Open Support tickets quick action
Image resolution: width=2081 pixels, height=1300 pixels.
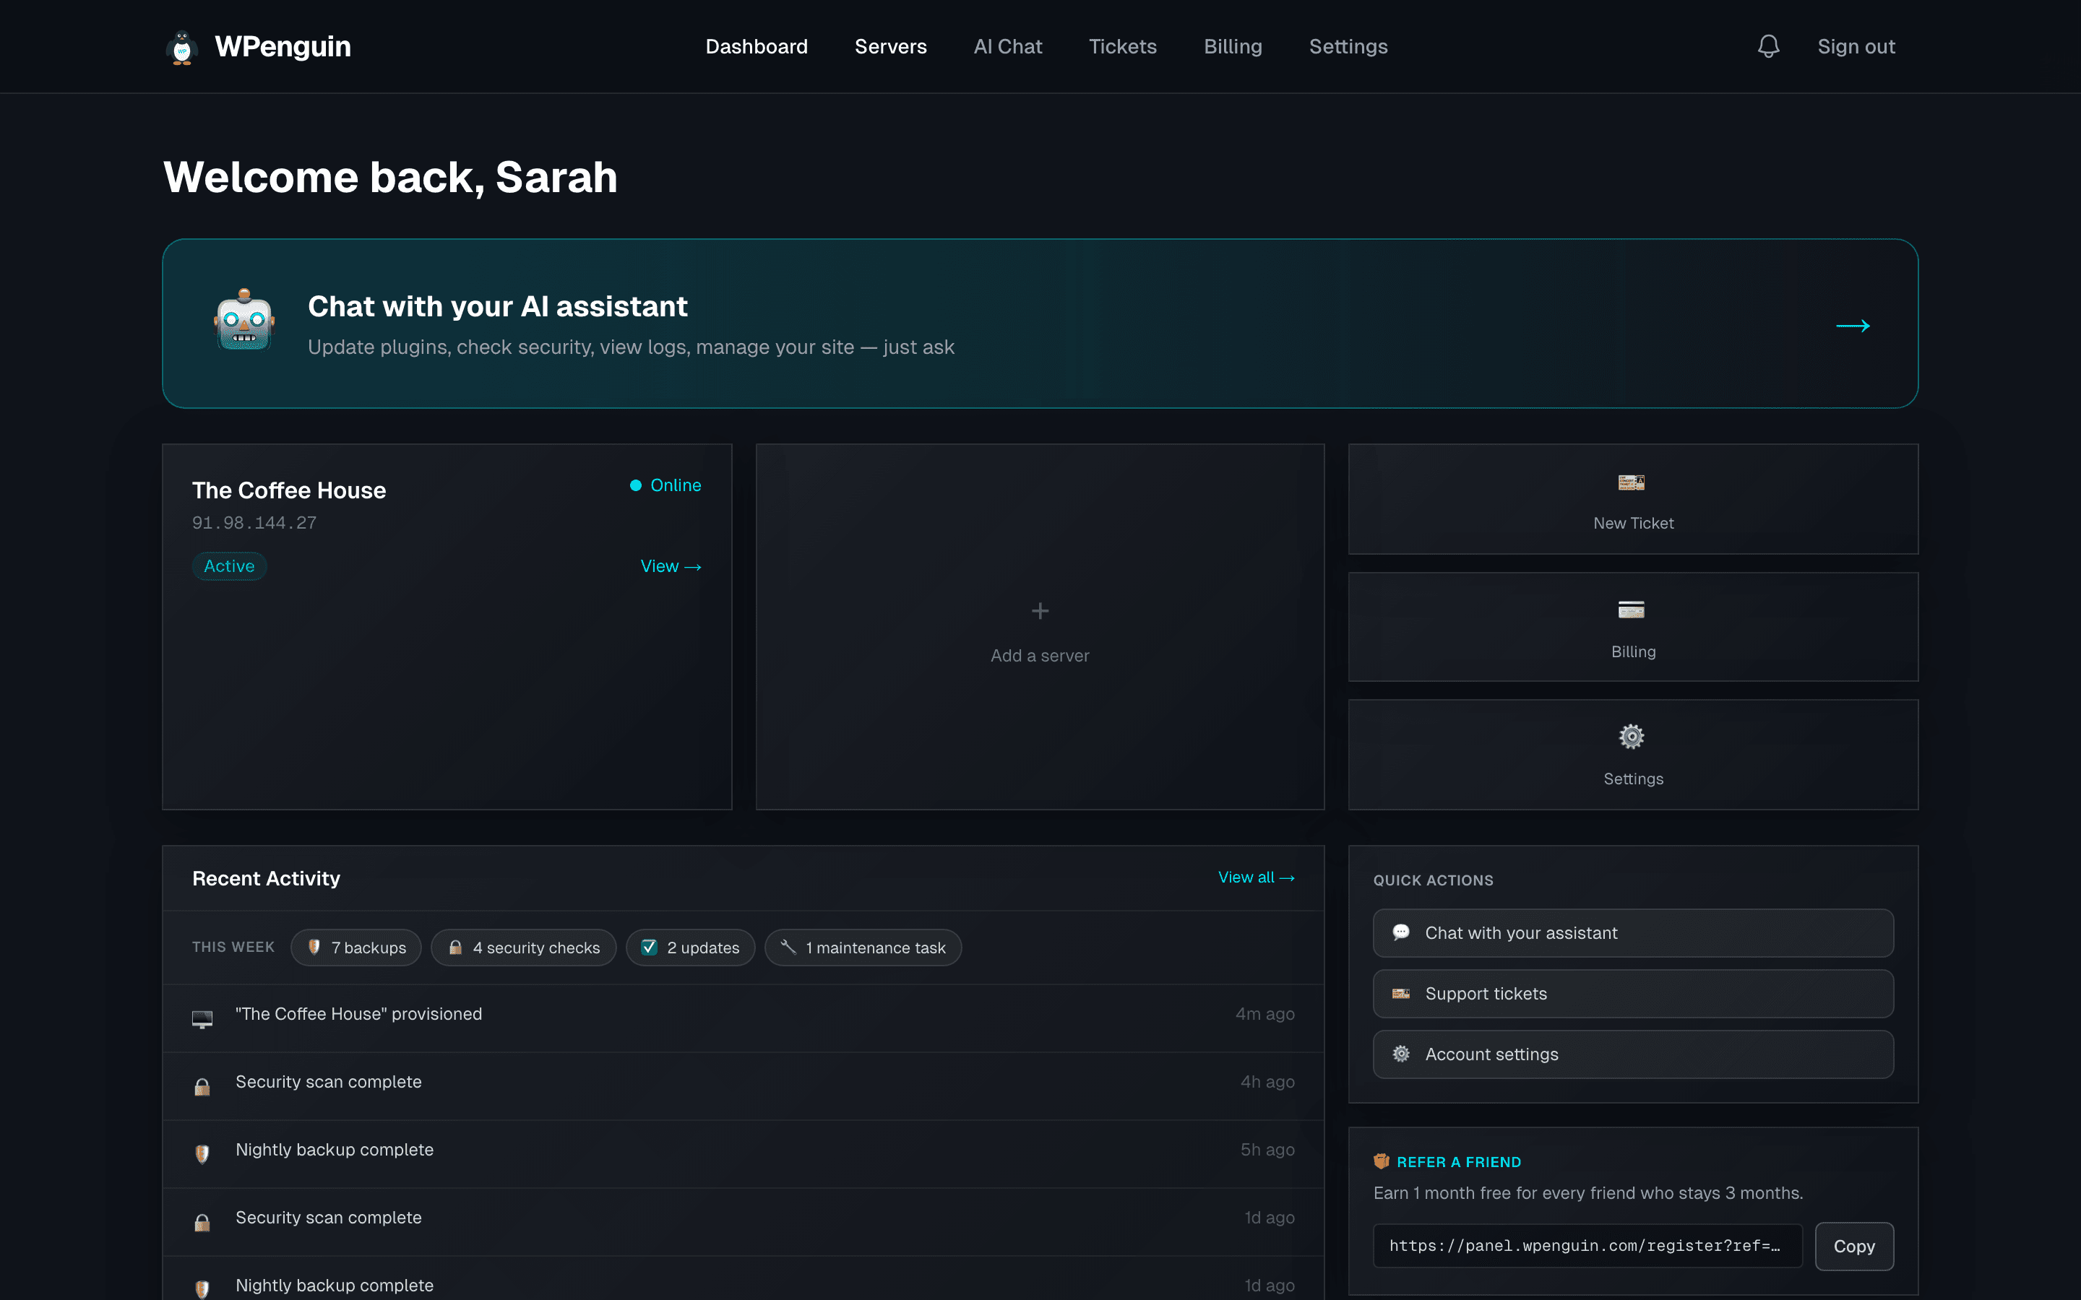(x=1633, y=994)
